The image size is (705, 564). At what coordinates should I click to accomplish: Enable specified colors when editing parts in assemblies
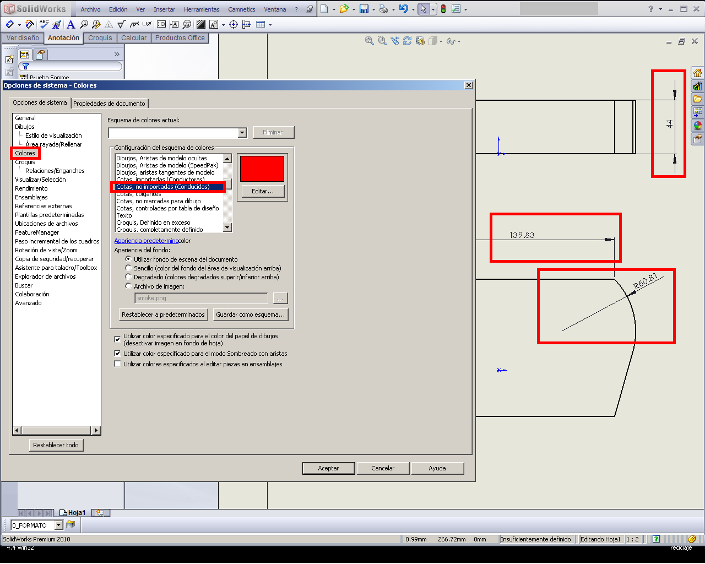tap(117, 364)
